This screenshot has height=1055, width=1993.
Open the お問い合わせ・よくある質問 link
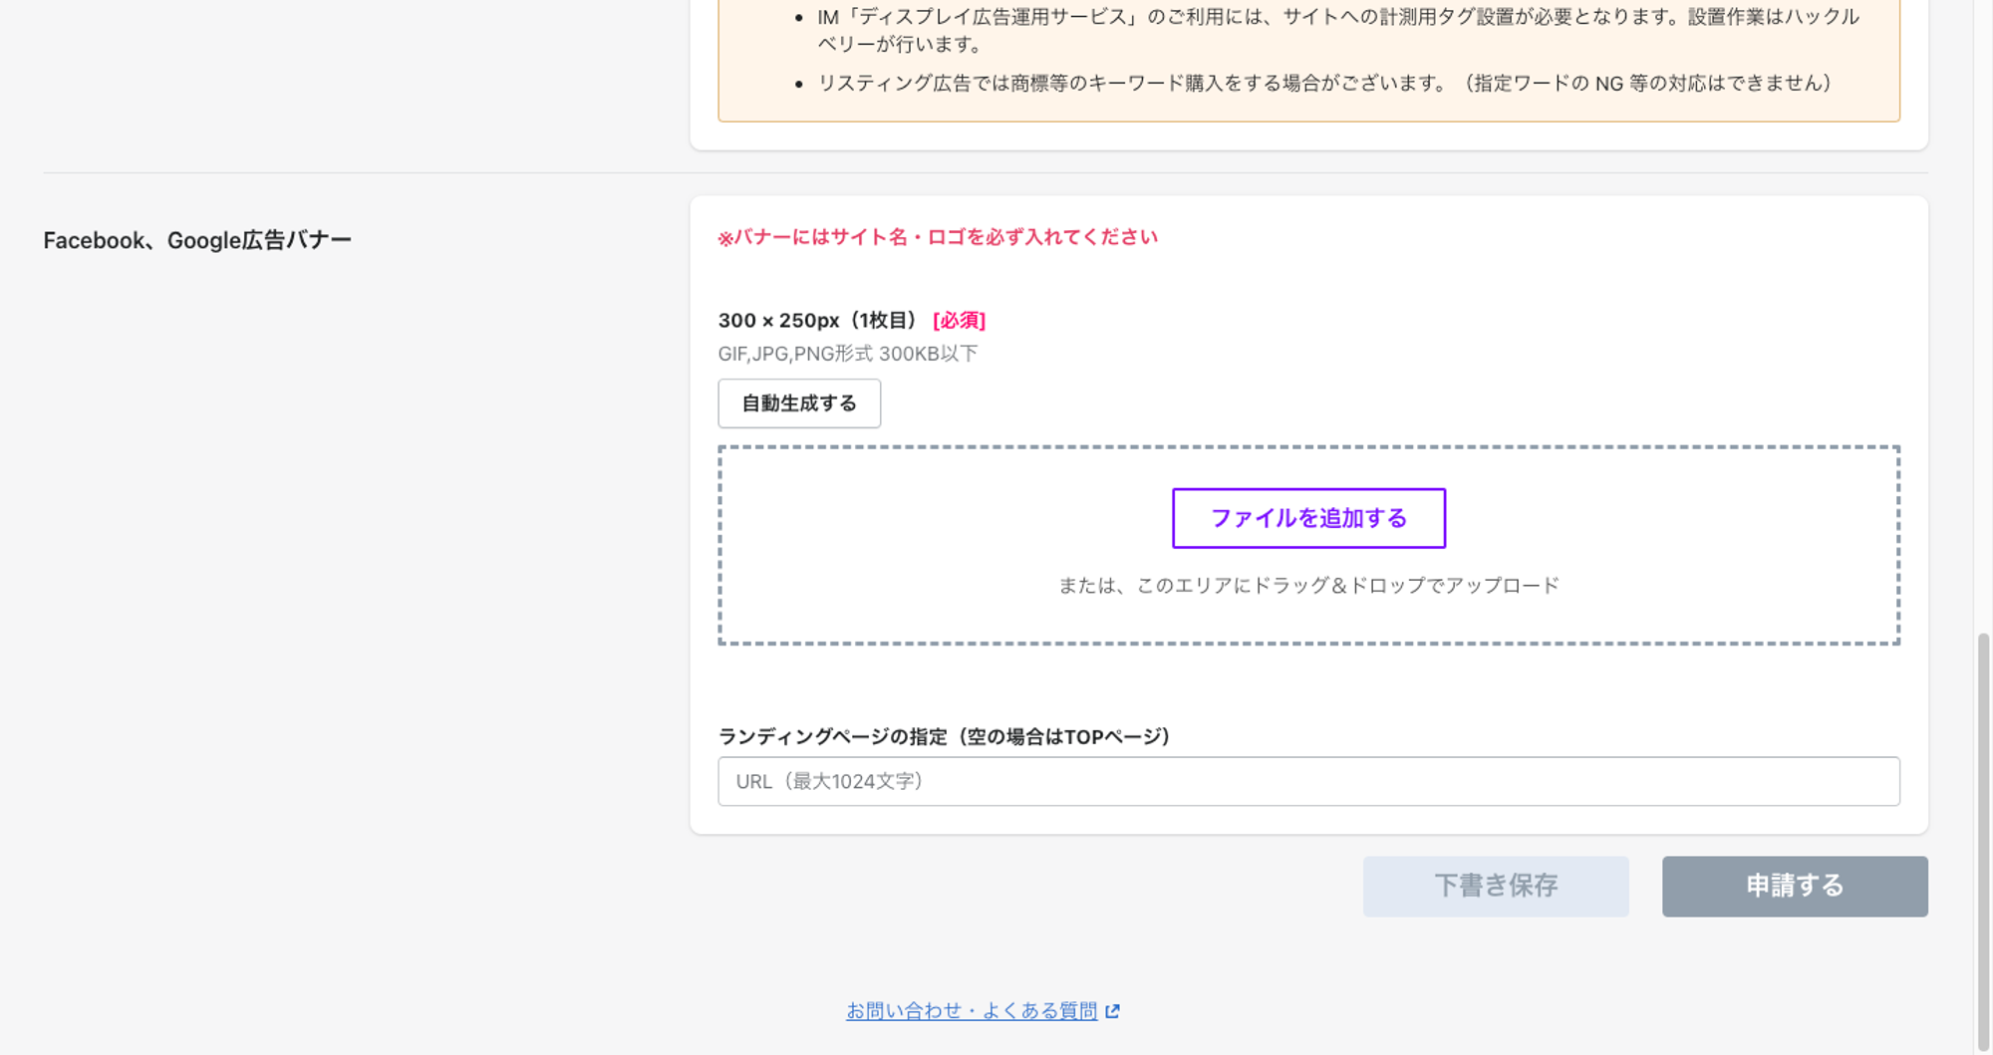(x=971, y=1011)
